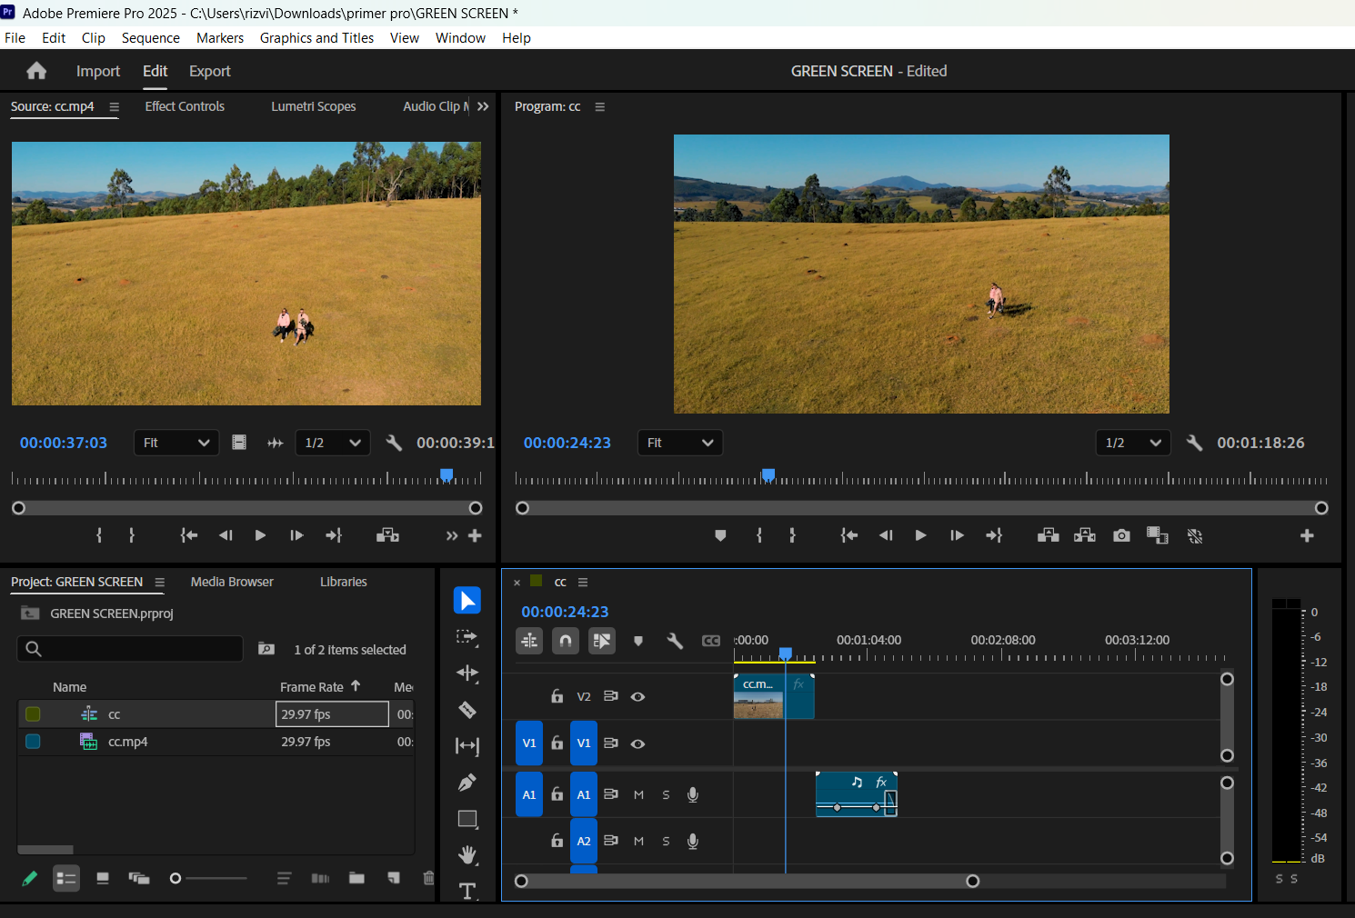
Task: Open Program monitor Fit zoom dropdown
Action: pos(680,443)
